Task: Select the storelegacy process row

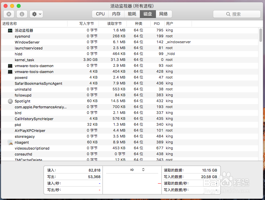Action: (x=130, y=136)
